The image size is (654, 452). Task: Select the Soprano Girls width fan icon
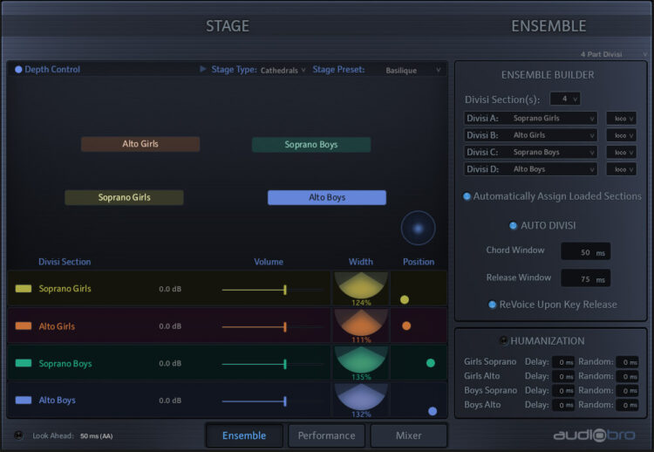pos(361,285)
